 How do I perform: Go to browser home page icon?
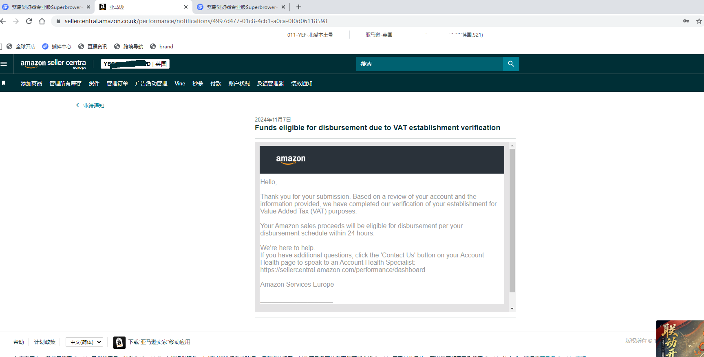pos(42,21)
